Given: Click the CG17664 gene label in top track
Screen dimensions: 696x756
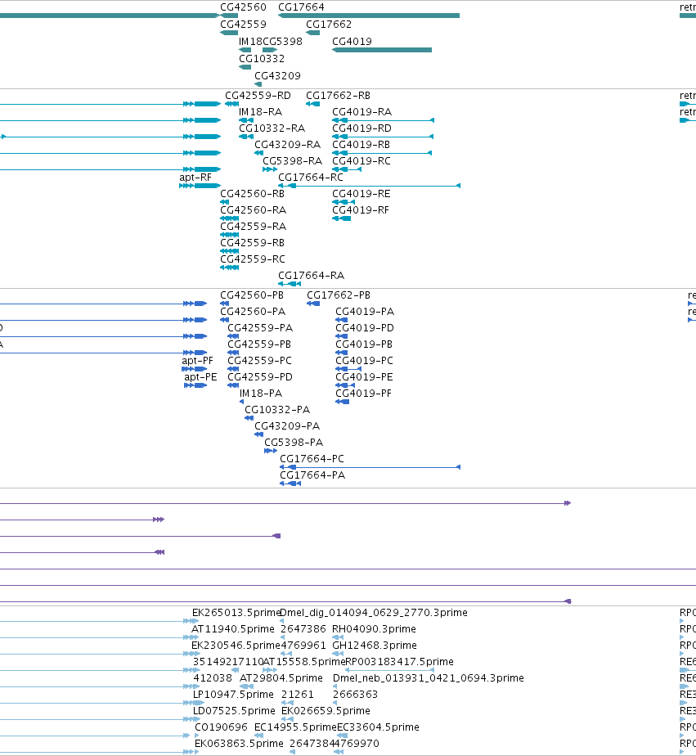Looking at the screenshot, I should click(x=301, y=7).
